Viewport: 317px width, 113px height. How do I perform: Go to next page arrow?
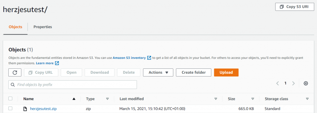[293, 83]
